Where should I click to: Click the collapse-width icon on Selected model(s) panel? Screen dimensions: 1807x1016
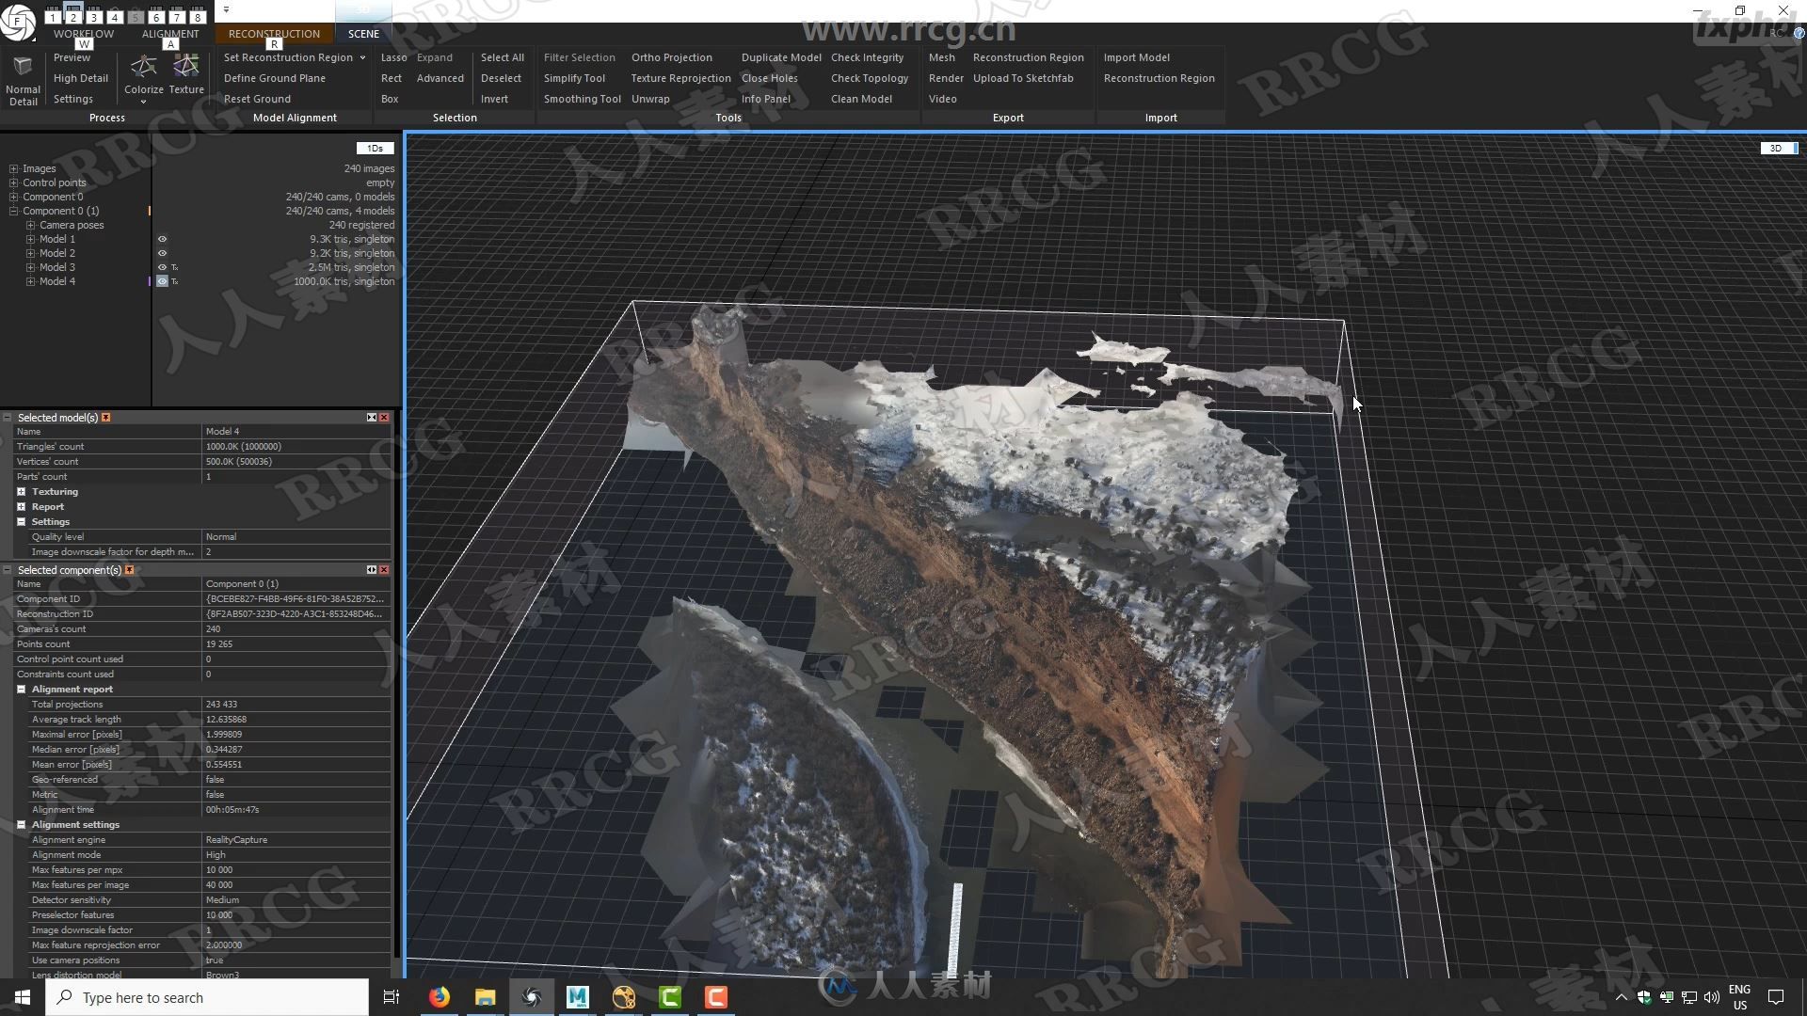click(372, 418)
